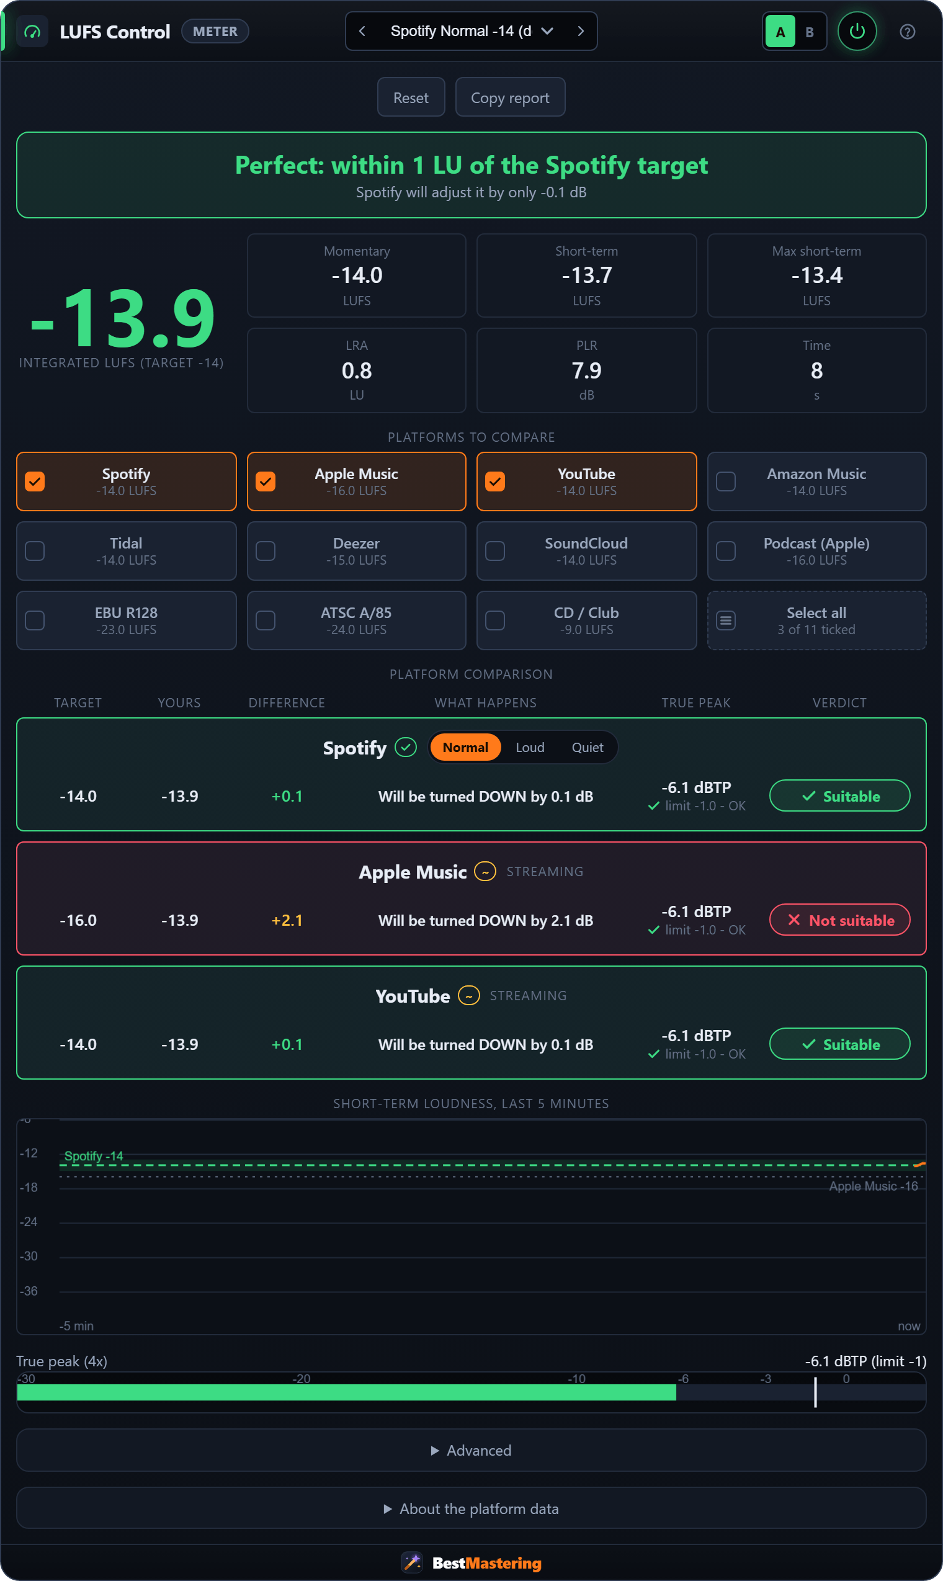The width and height of the screenshot is (943, 1581).
Task: Uncheck the Apple Music platform checkbox
Action: coord(266,481)
